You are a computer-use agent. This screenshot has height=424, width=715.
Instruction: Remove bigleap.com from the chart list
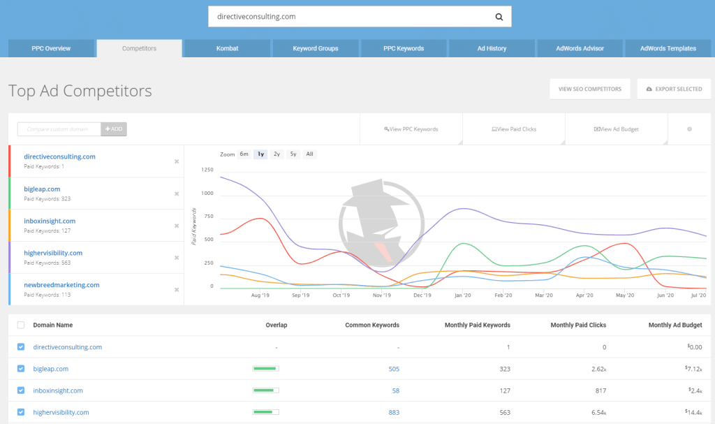[x=177, y=194]
